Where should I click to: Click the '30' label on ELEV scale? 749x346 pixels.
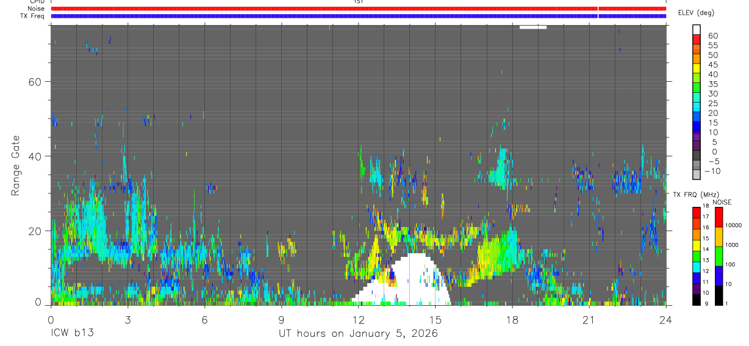tap(712, 94)
